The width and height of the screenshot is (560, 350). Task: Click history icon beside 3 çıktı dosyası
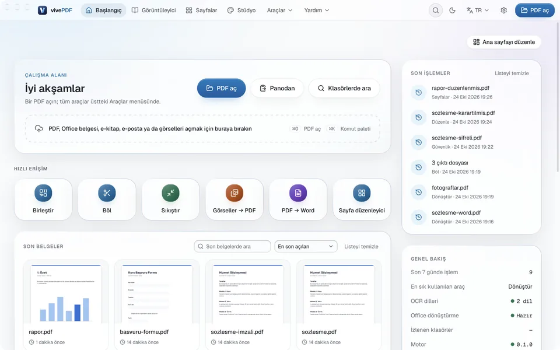pyautogui.click(x=419, y=167)
